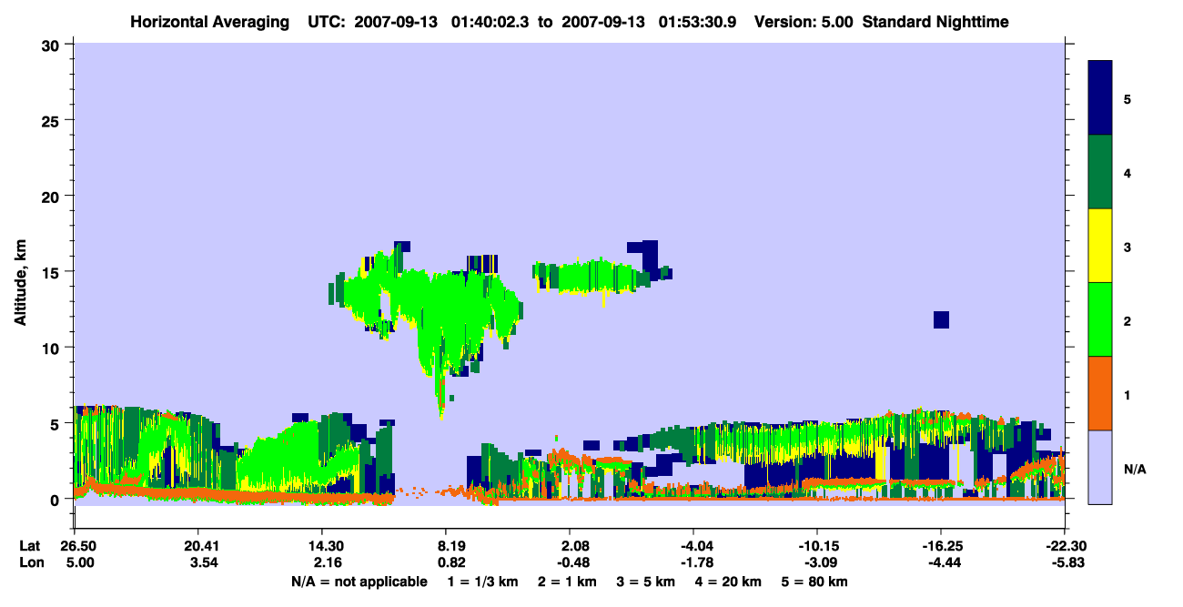Click 'Version: 5.00' in the title
Screen dimensions: 1183x607
pyautogui.click(x=804, y=22)
